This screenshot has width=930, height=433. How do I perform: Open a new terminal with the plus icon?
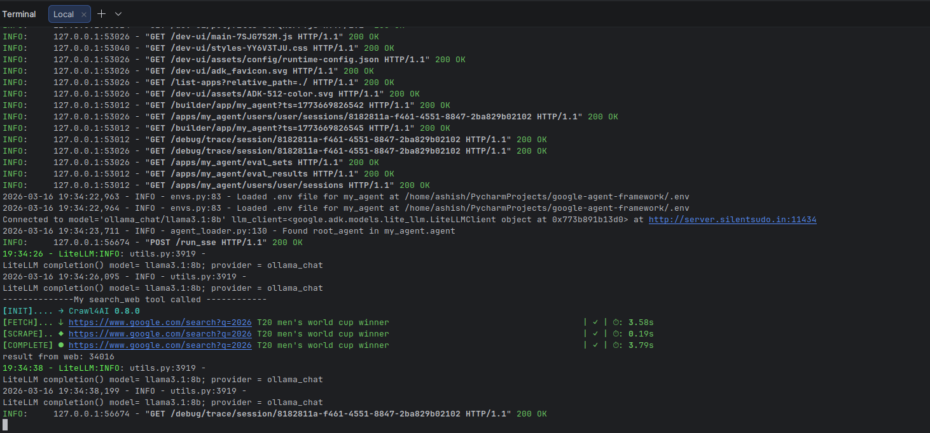pyautogui.click(x=101, y=13)
